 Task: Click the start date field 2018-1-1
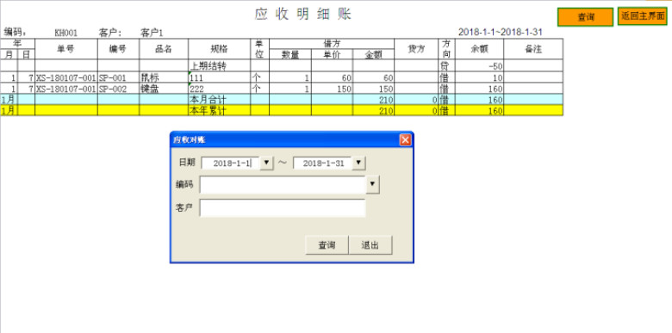click(231, 163)
